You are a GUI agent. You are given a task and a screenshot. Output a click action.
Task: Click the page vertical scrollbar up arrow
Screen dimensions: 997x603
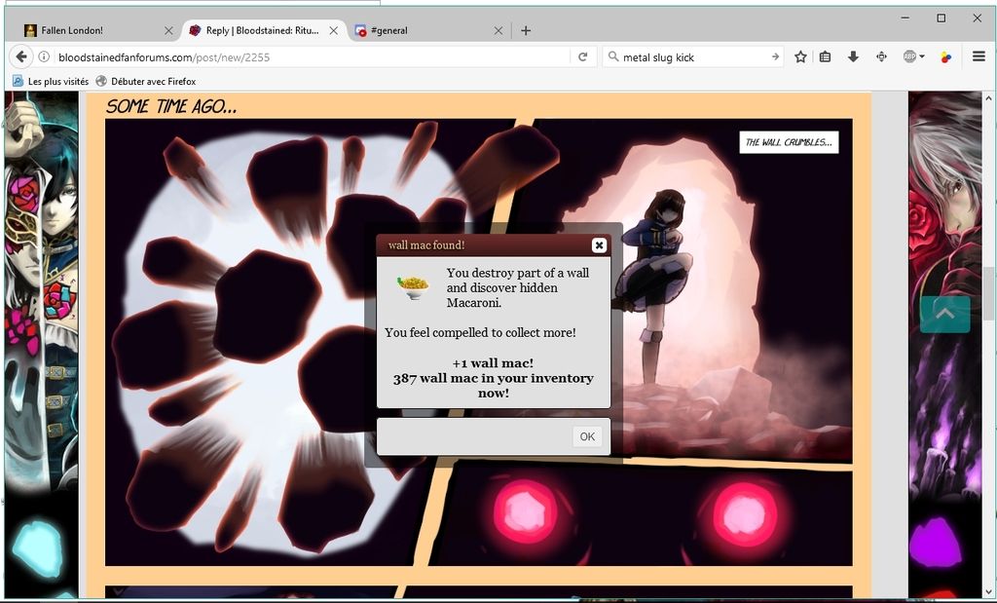tap(988, 98)
